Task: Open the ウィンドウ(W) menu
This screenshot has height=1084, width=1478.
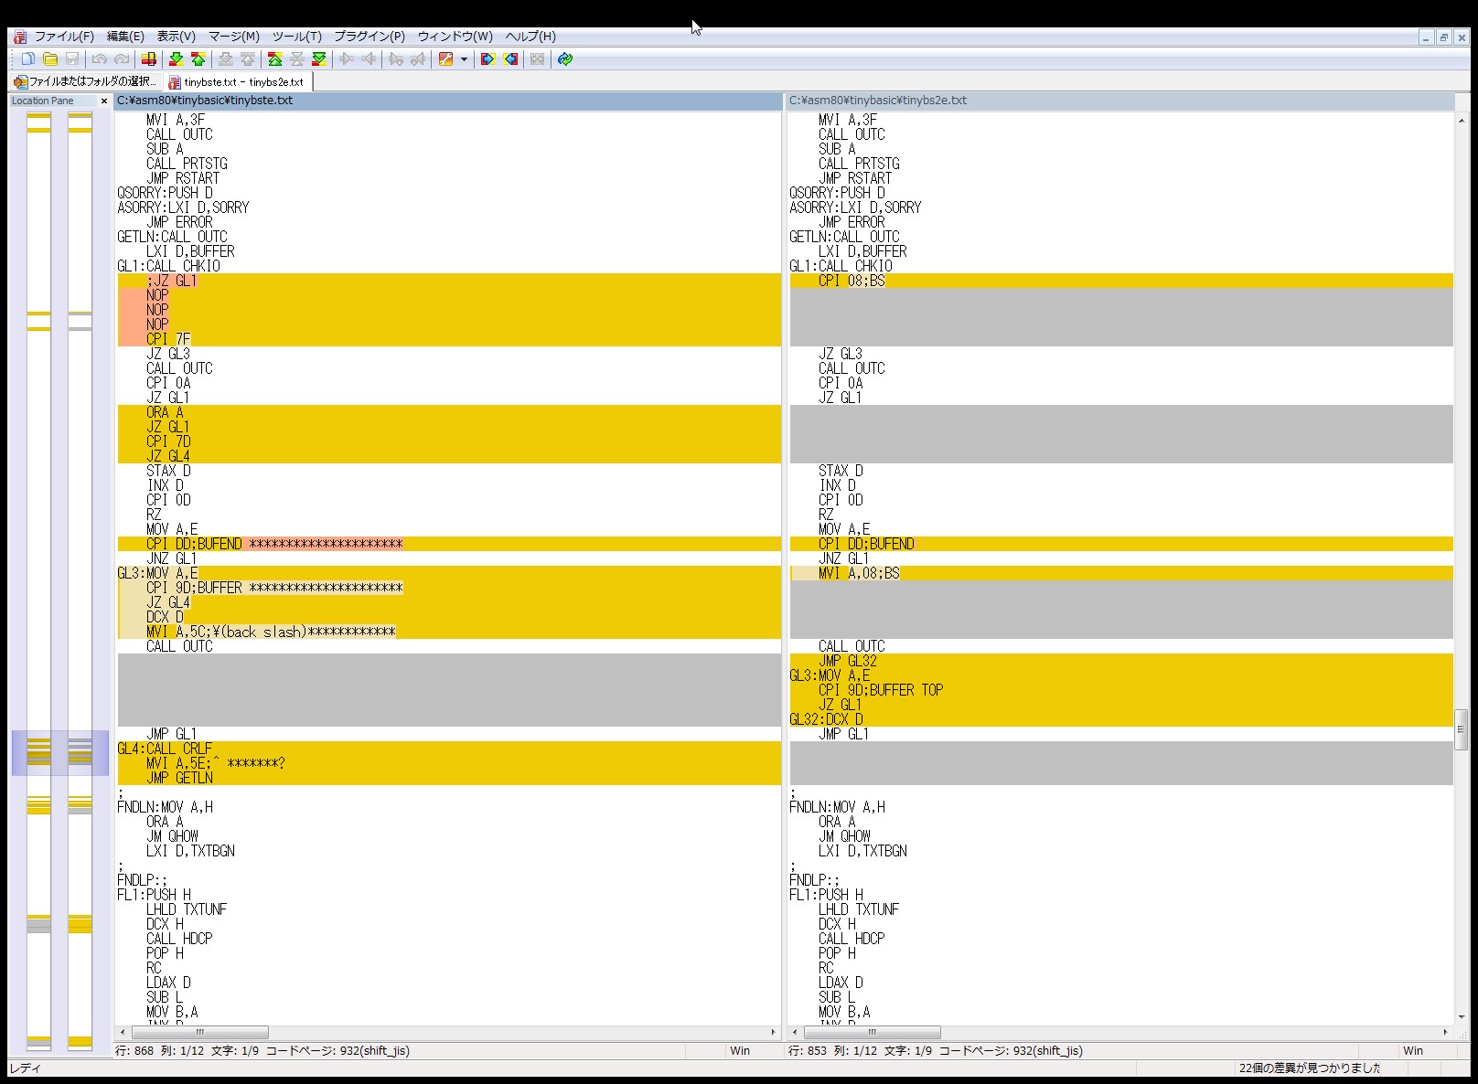Action: click(455, 37)
